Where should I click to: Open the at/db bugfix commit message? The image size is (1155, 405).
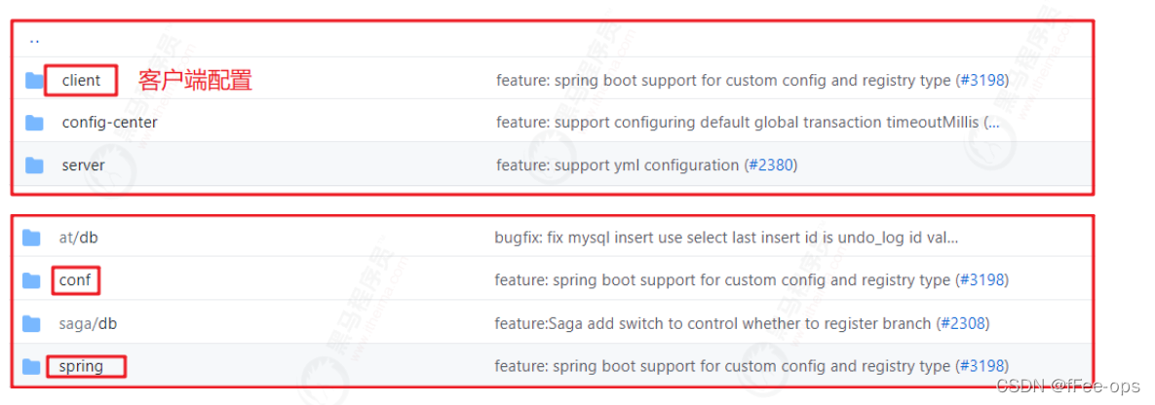click(726, 238)
